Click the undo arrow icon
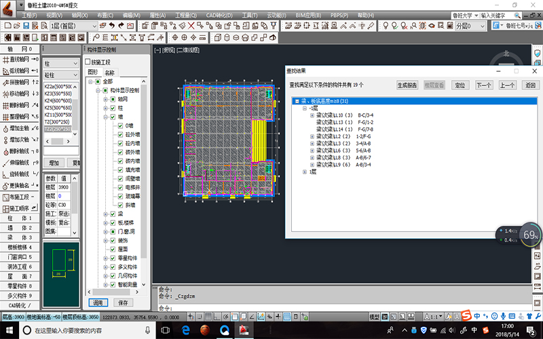This screenshot has width=543, height=339. 111,26
